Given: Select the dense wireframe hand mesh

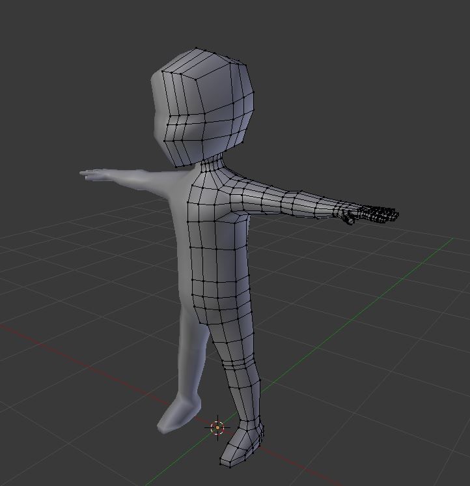Looking at the screenshot, I should click(x=370, y=214).
